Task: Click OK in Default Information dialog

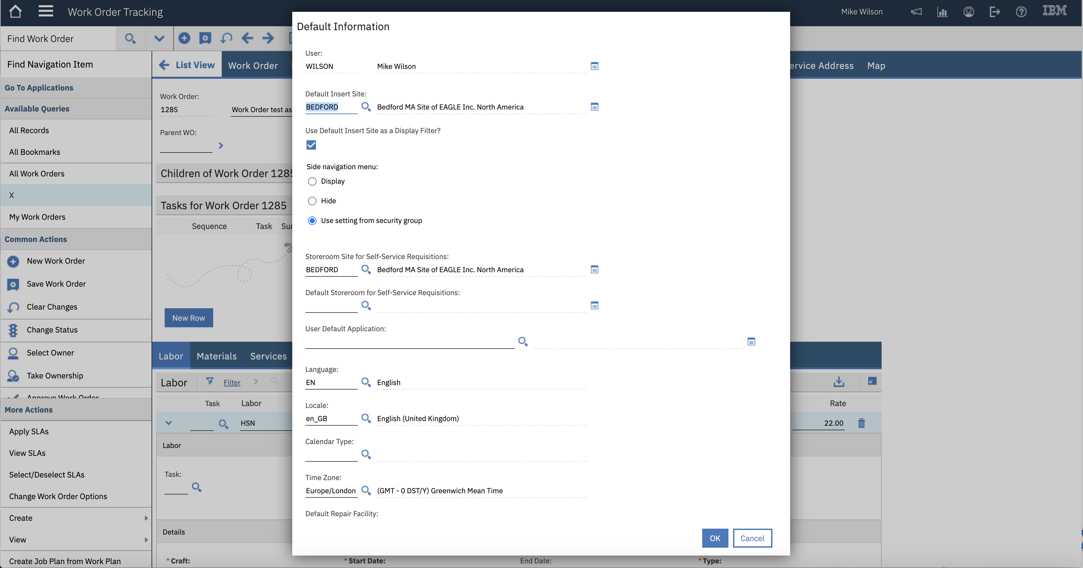Action: tap(715, 538)
